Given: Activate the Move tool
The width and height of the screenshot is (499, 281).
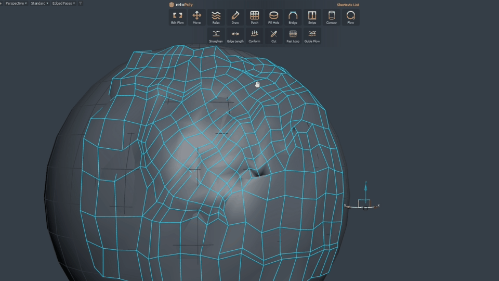Looking at the screenshot, I should pos(196,18).
